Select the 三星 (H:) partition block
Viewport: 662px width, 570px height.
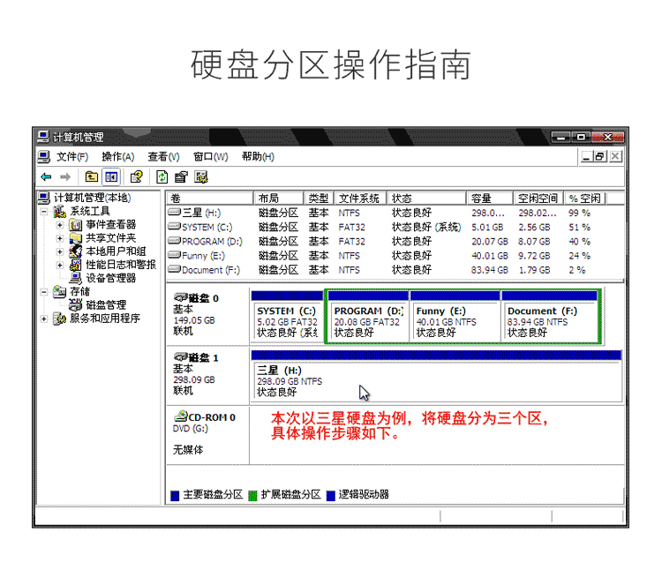436,376
